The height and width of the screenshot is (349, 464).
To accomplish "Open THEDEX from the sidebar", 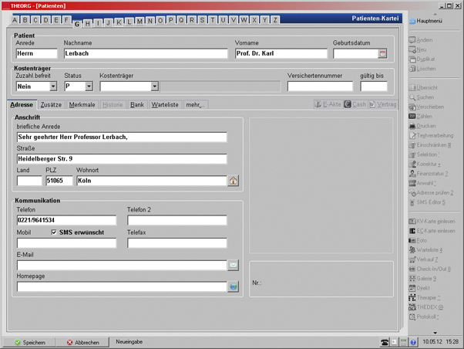I will (429, 307).
